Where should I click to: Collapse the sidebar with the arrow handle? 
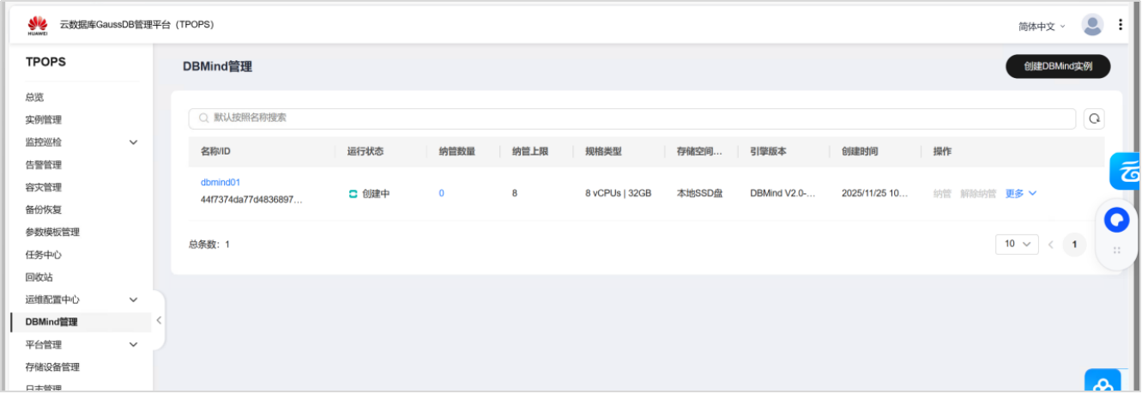(x=158, y=321)
